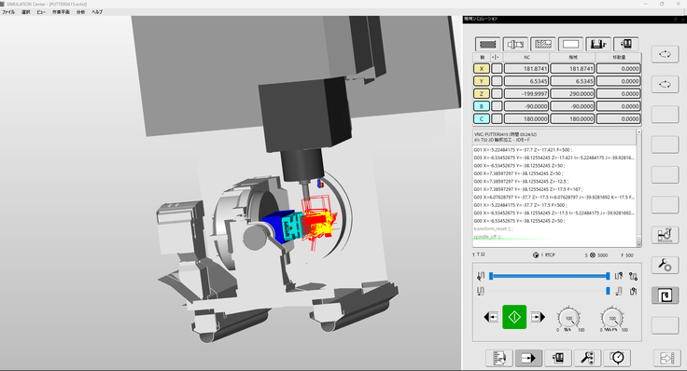Image resolution: width=687 pixels, height=371 pixels.
Task: Start the simulation with green run button
Action: 514,317
